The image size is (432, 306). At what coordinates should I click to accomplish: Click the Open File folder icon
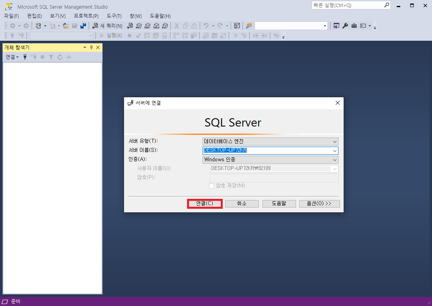pyautogui.click(x=65, y=26)
